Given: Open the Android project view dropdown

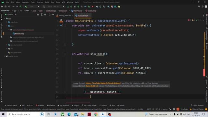Looking at the screenshot, I should (11, 15).
